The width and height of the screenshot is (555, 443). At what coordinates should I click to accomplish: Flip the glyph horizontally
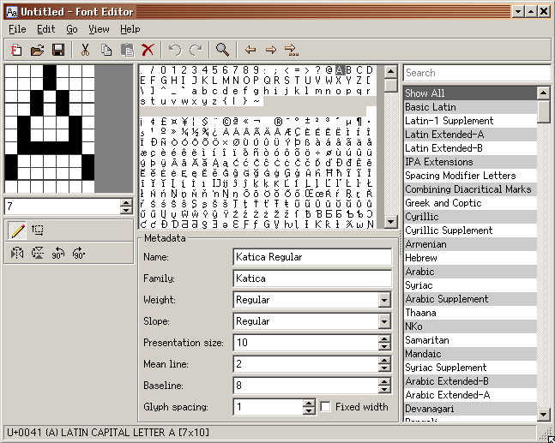coord(16,253)
